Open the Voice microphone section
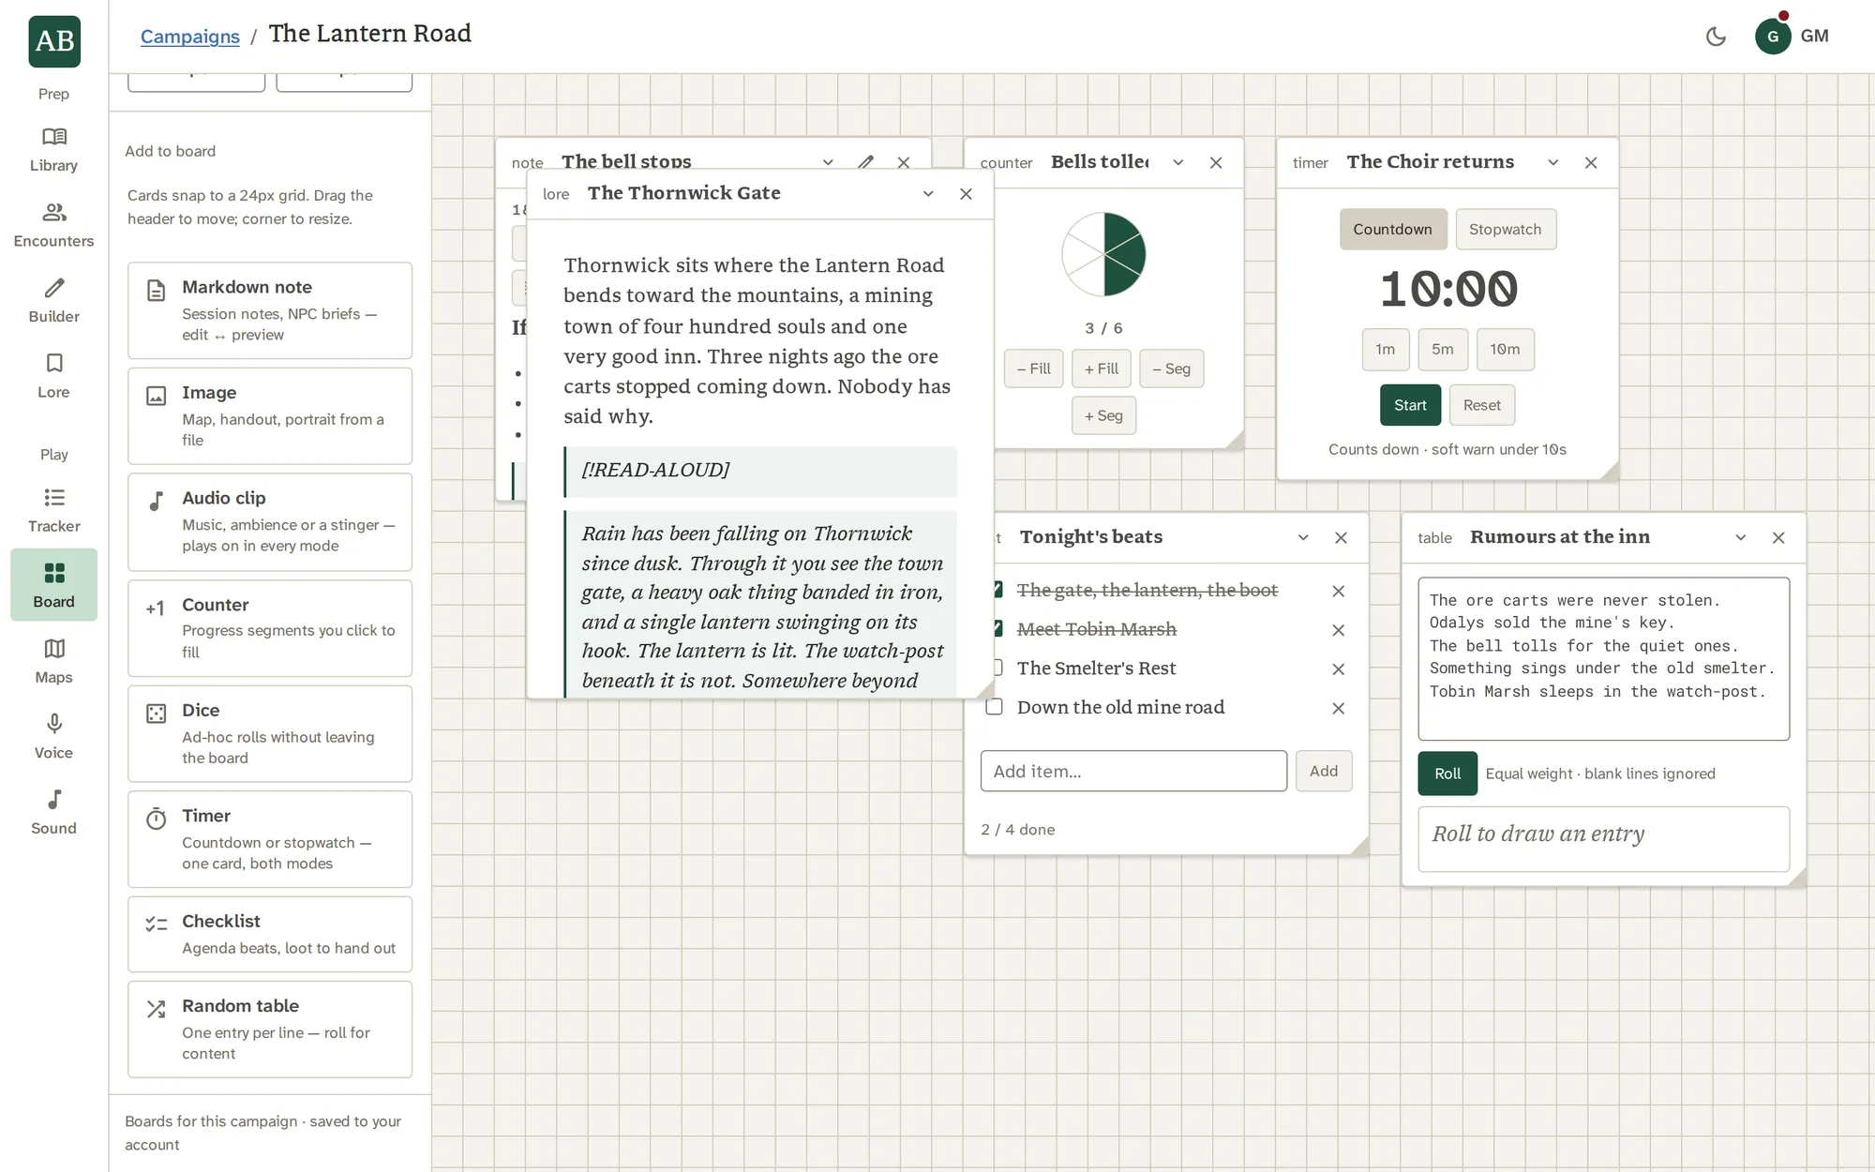The height and width of the screenshot is (1172, 1875). tap(53, 737)
